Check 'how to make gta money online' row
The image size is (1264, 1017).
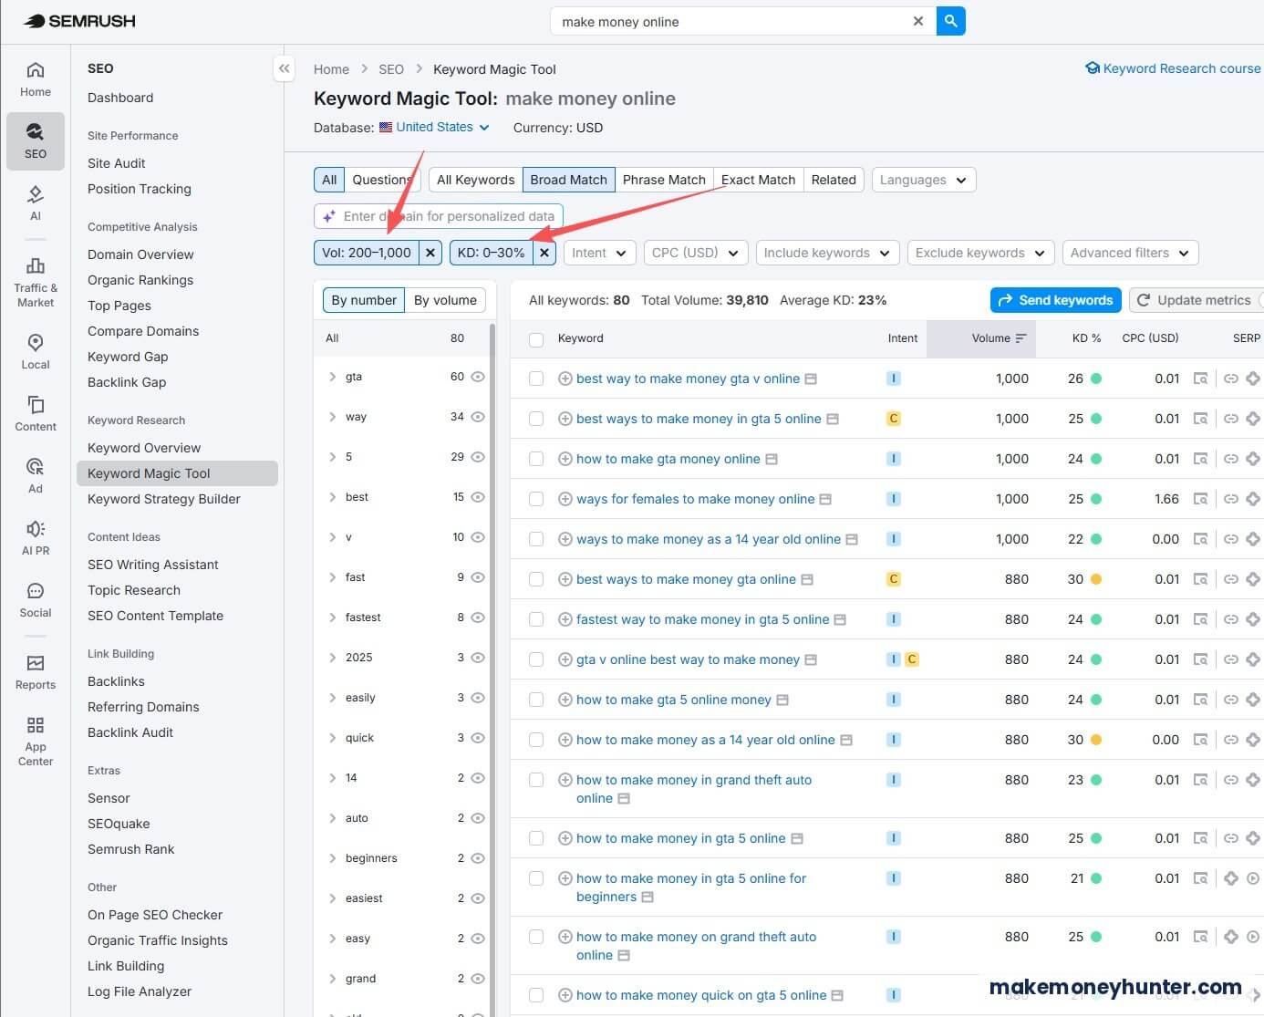pyautogui.click(x=536, y=459)
